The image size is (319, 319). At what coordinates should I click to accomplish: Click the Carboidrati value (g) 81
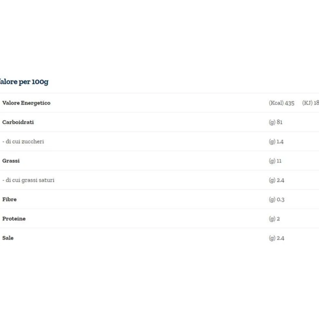click(x=276, y=122)
